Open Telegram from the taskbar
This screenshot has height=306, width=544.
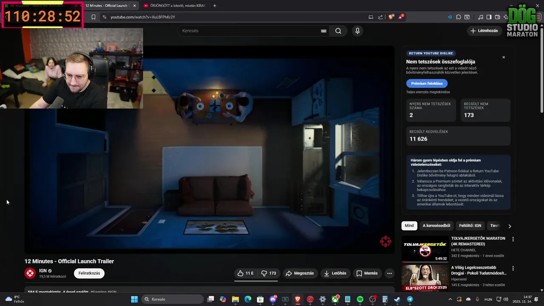coord(410,299)
